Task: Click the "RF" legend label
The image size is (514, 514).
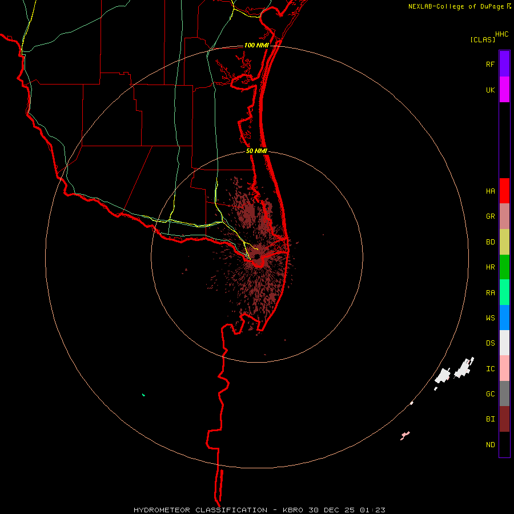Action: pos(490,64)
